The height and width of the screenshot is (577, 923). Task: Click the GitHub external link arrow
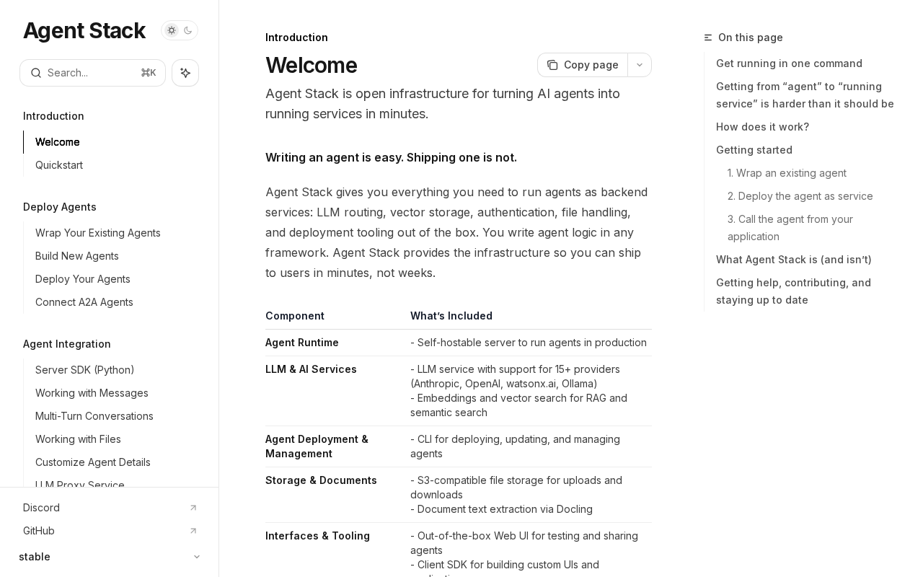(x=193, y=531)
